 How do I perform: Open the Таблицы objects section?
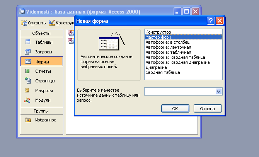[42, 42]
